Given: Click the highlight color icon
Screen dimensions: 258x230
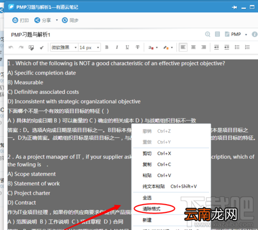Looking at the screenshot, I should click(x=166, y=47).
